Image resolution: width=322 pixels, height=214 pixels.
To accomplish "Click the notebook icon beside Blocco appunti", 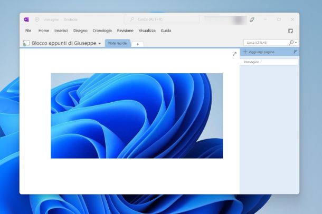I will (x=26, y=43).
